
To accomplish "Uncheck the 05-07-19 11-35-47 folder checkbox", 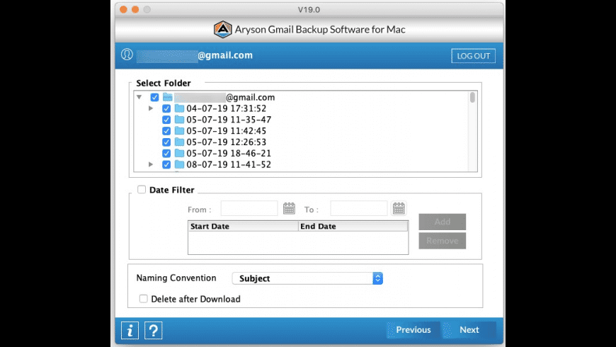I will click(x=166, y=120).
